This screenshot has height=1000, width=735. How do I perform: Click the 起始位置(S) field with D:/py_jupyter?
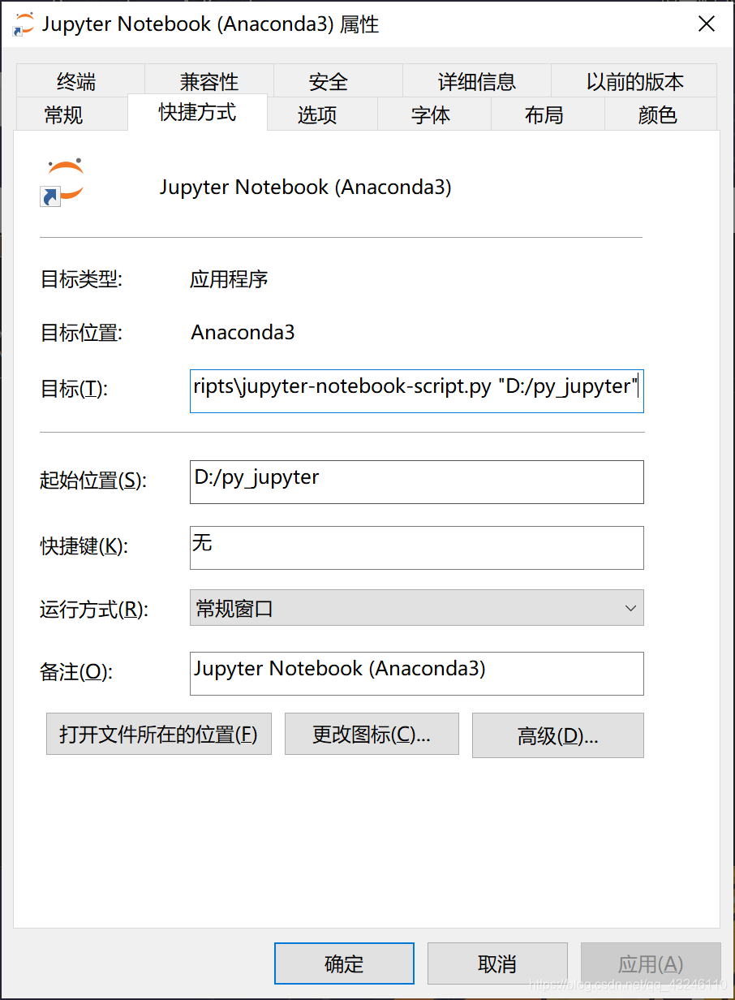point(417,482)
